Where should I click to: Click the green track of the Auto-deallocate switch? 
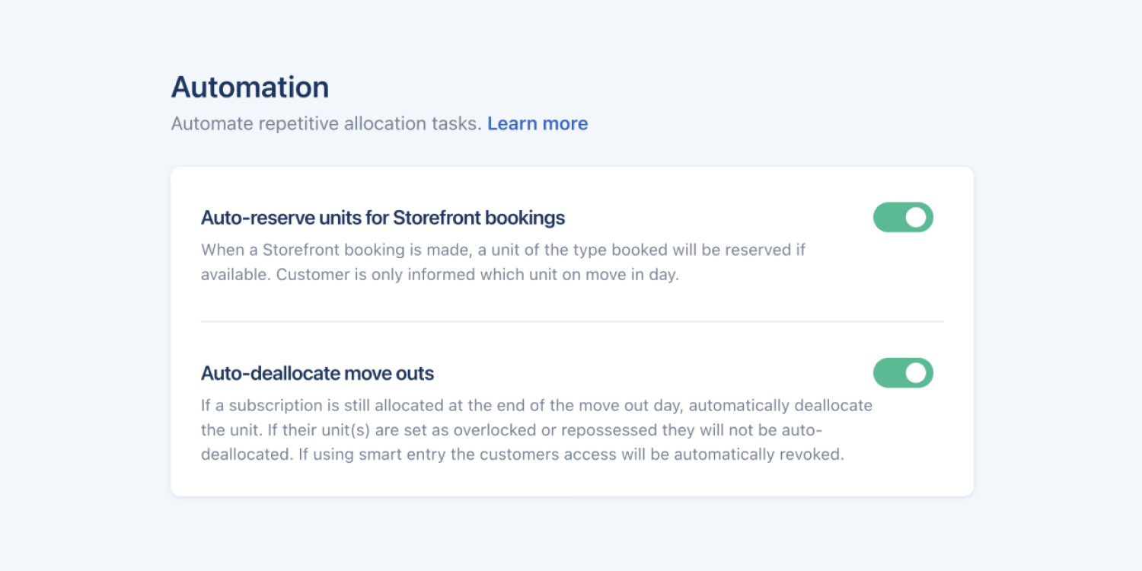coord(888,373)
